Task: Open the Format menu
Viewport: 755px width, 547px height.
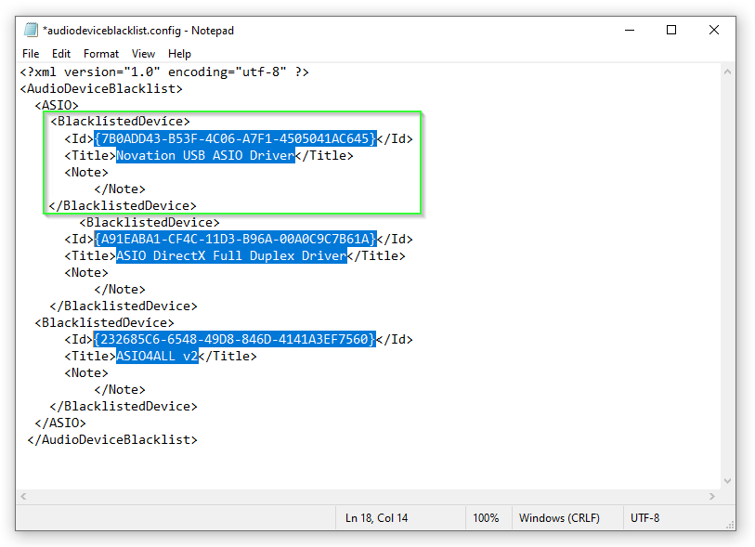Action: tap(101, 54)
